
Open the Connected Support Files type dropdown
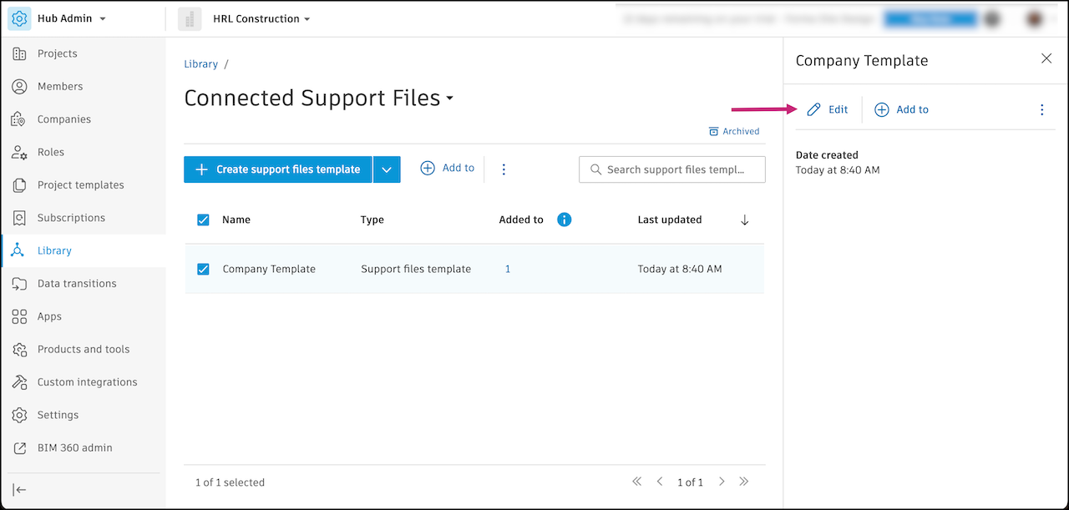[x=450, y=98]
